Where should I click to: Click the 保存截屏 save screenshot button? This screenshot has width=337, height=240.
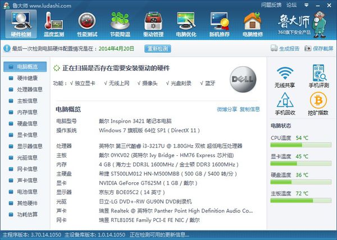[319, 49]
